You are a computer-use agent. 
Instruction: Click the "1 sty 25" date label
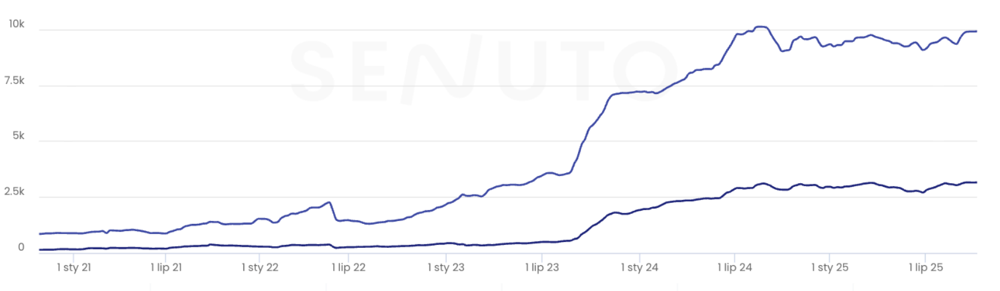(829, 268)
